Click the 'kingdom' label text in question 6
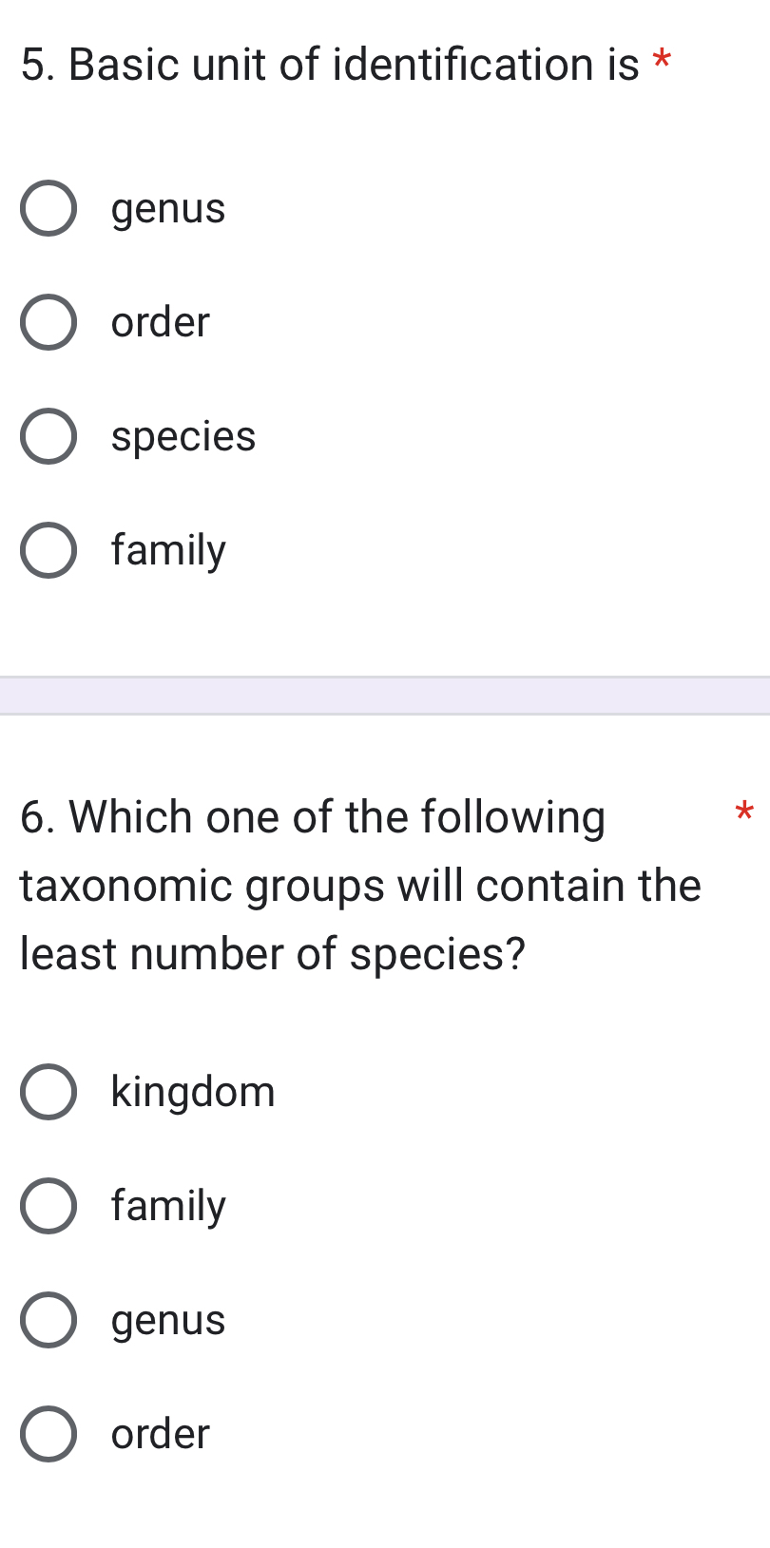Viewport: 770px width, 1548px height. click(x=193, y=1092)
